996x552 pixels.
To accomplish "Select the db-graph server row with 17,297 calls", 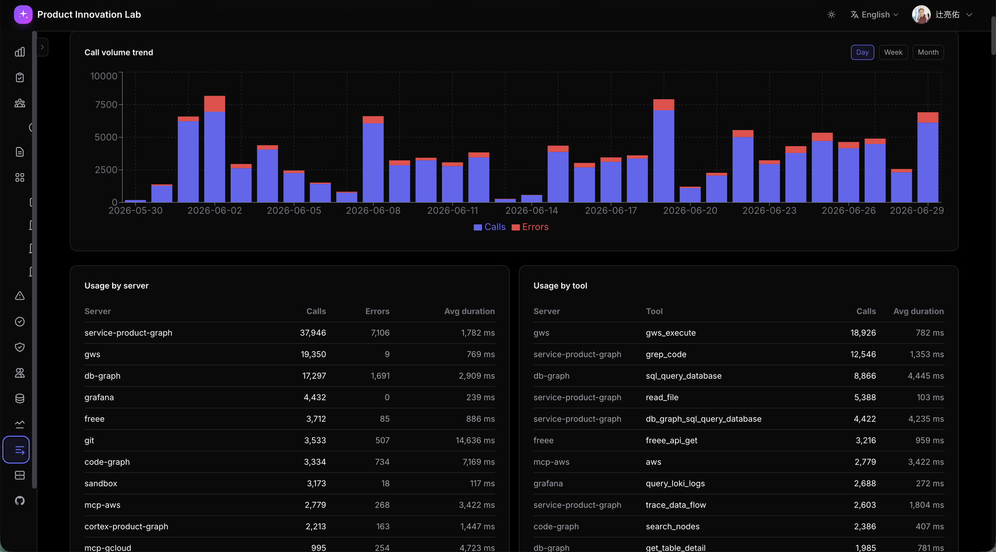I will (x=290, y=376).
